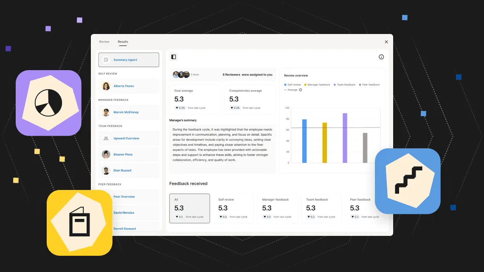Click the '3 more' reviewers text

pyautogui.click(x=195, y=74)
